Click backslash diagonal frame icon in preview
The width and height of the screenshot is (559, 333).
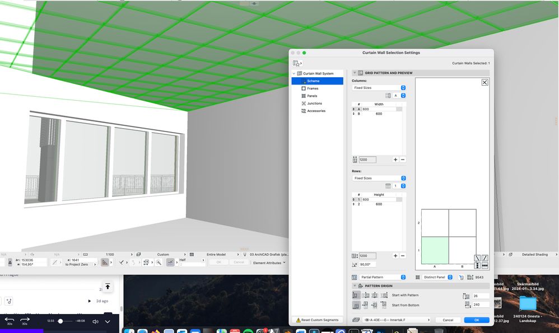click(x=477, y=258)
